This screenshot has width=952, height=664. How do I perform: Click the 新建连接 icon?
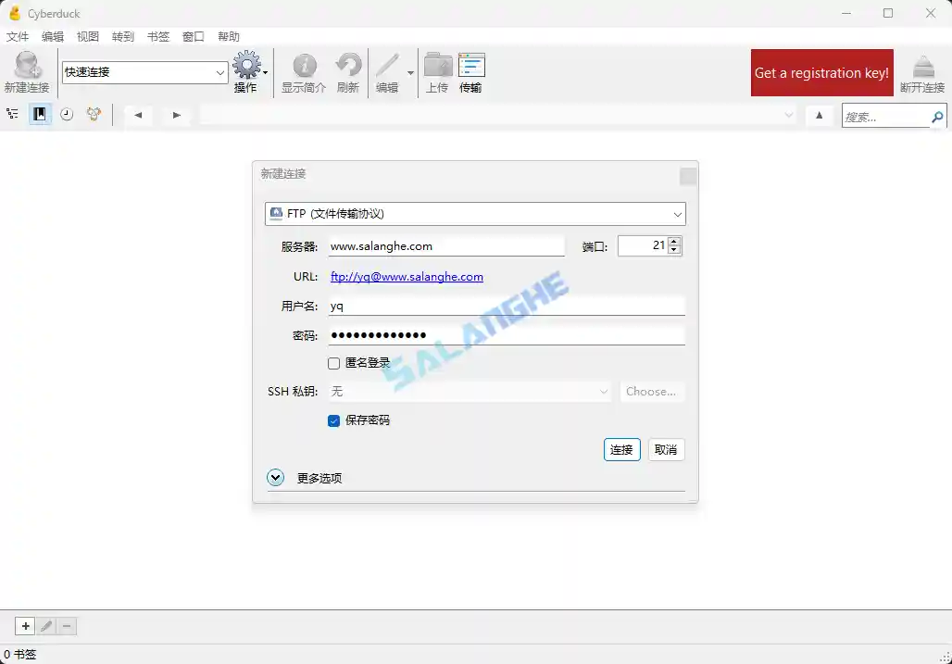click(x=27, y=65)
